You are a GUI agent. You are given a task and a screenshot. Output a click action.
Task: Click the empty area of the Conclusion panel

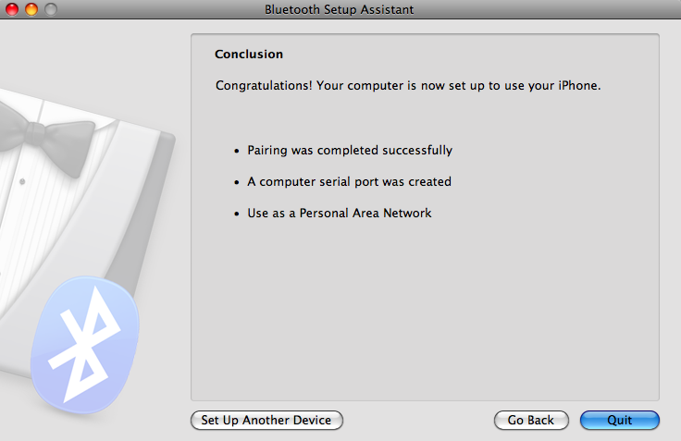pos(426,314)
